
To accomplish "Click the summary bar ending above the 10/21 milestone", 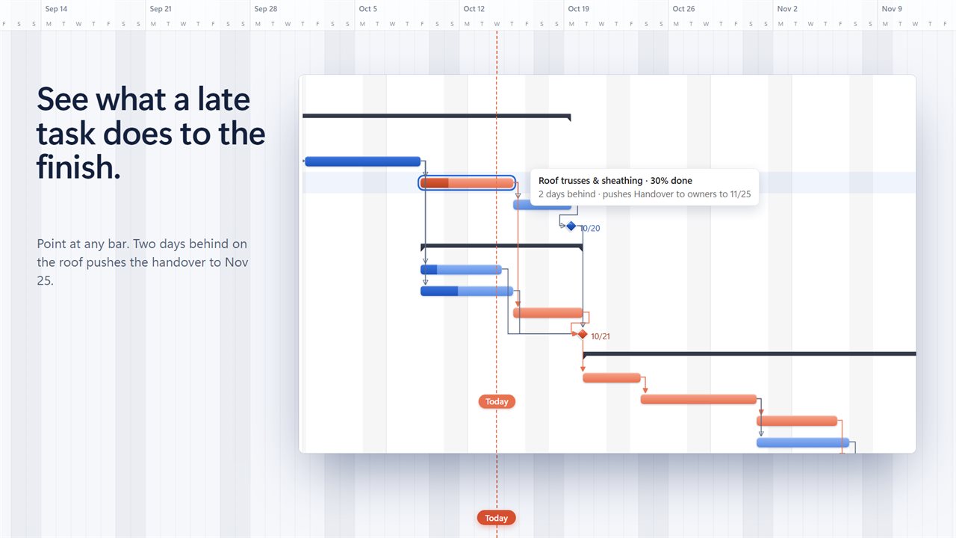I will pyautogui.click(x=502, y=246).
